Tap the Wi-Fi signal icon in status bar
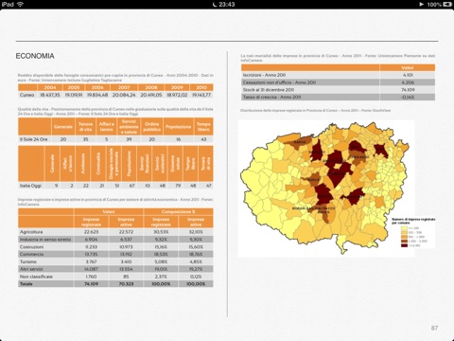The image size is (454, 341). [x=21, y=5]
